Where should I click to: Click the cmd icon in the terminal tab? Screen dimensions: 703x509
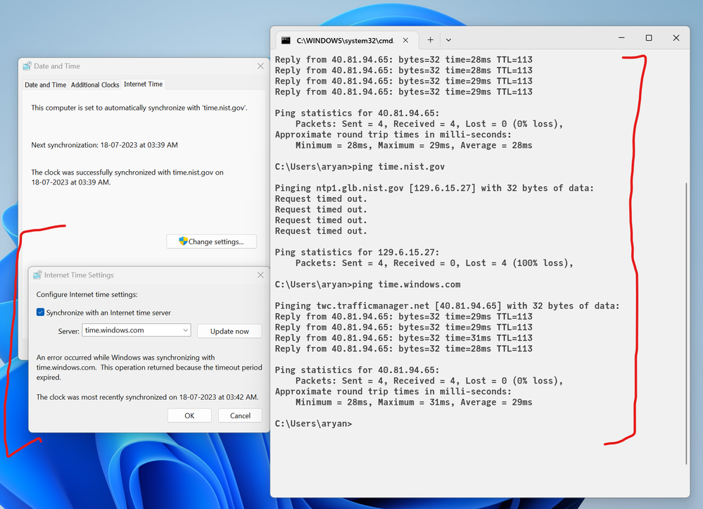(286, 40)
